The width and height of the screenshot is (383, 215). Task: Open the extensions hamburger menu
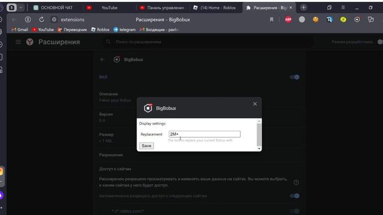coord(19,42)
